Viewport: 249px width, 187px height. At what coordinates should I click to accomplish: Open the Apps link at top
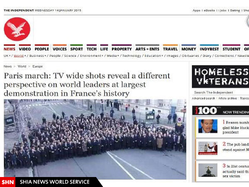coord(196,10)
